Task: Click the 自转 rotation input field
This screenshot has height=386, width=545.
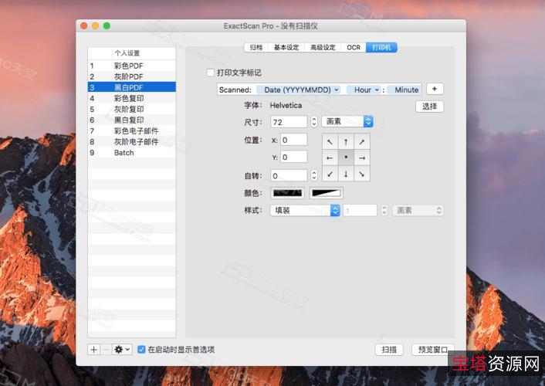Action: (x=289, y=175)
